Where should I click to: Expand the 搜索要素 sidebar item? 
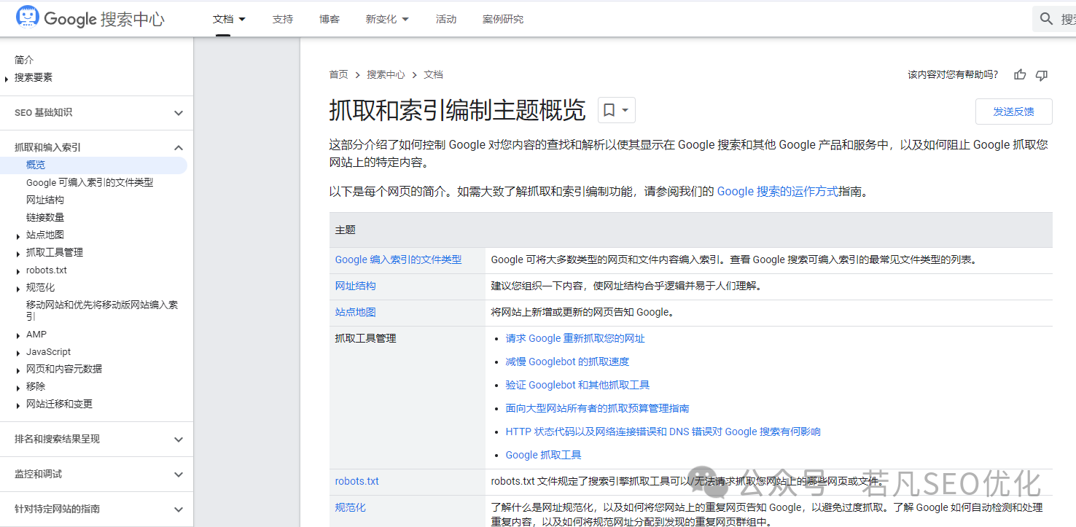click(x=7, y=78)
